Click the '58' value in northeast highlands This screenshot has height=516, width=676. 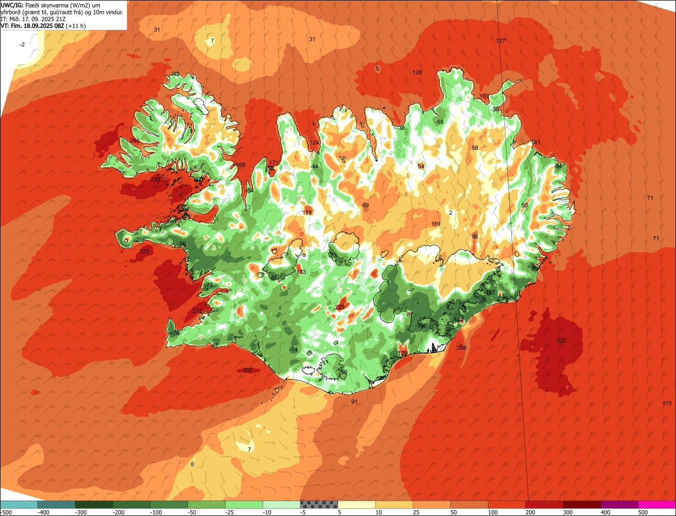pyautogui.click(x=475, y=148)
